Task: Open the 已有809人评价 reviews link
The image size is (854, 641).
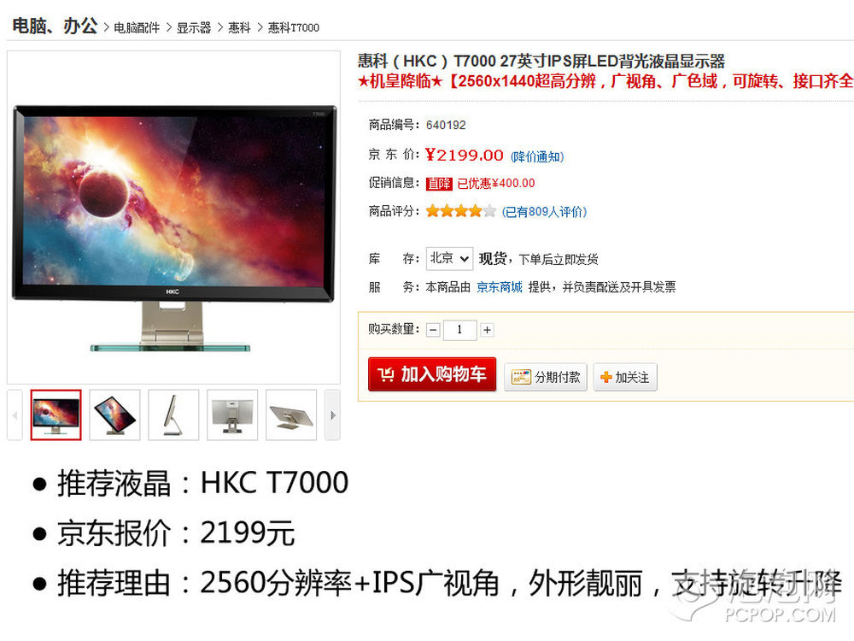Action: (x=544, y=211)
